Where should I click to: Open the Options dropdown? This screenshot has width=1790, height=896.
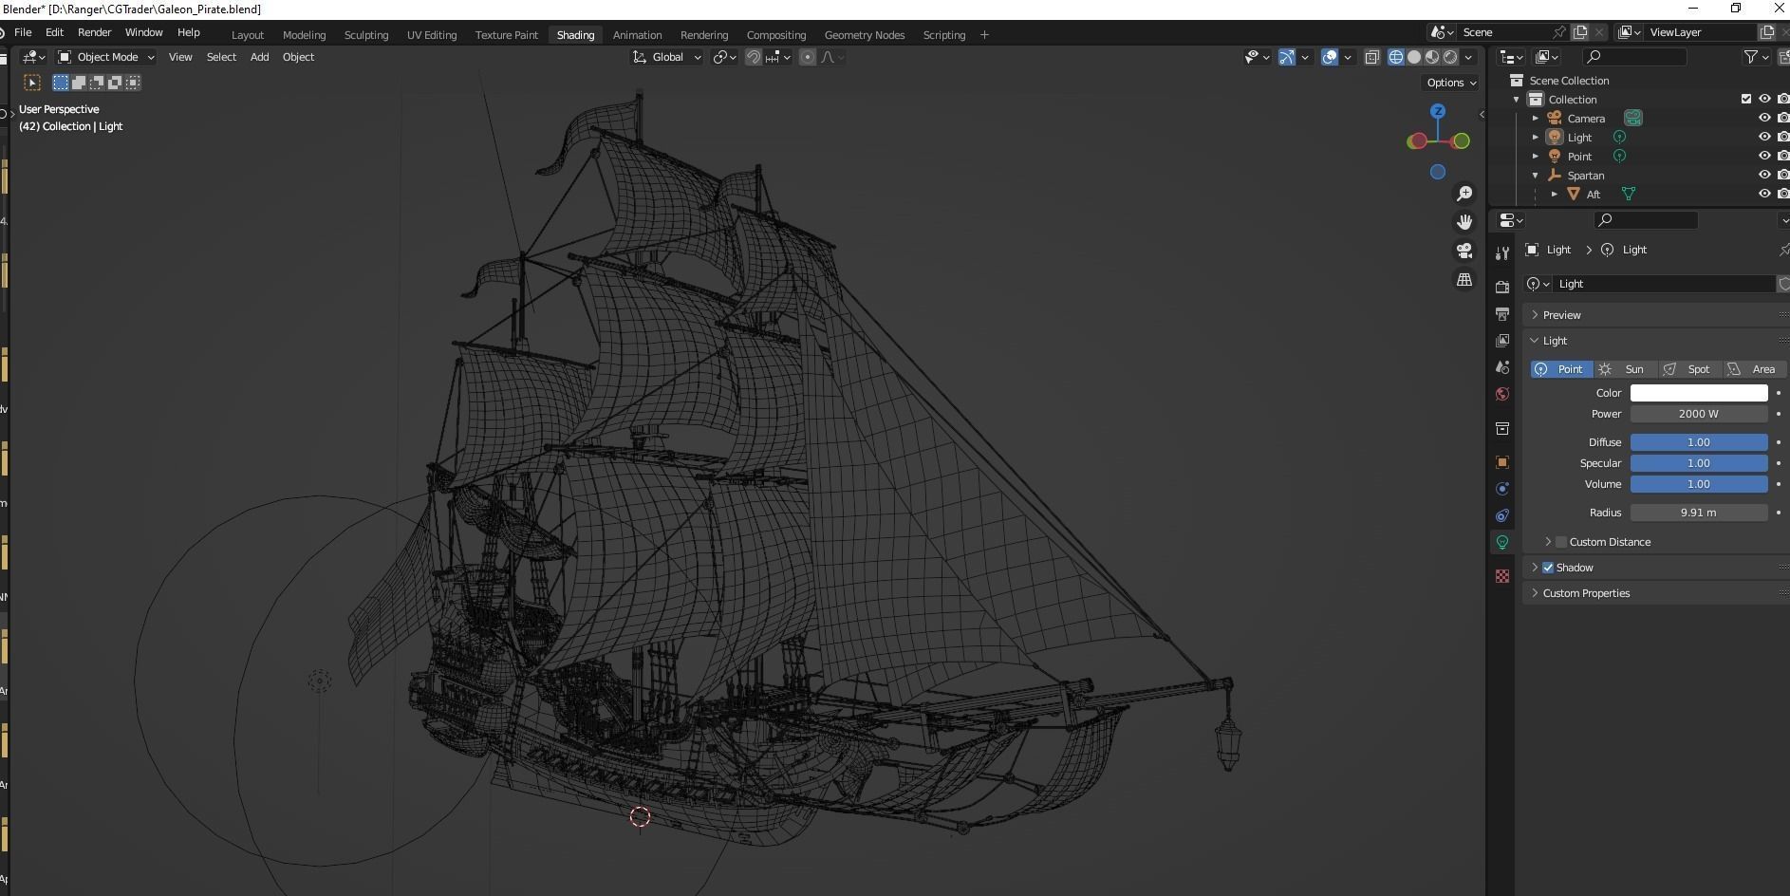pos(1451,83)
